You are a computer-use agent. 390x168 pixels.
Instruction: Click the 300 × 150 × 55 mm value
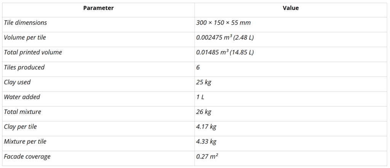point(223,22)
